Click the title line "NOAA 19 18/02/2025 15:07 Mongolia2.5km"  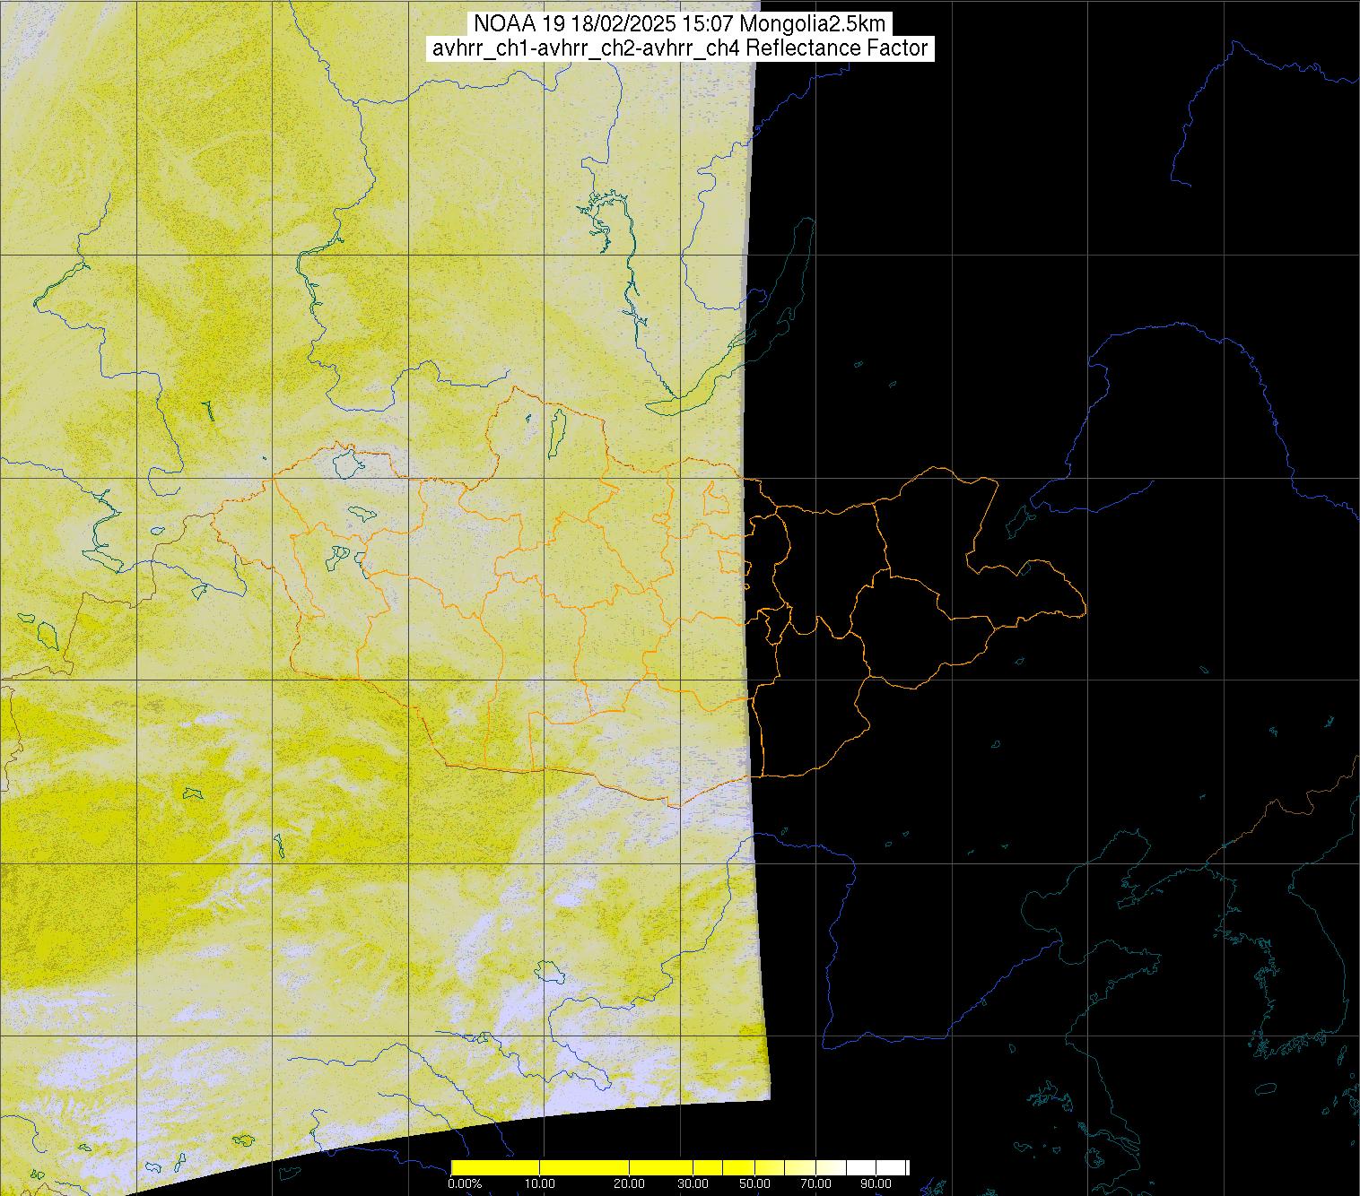(x=679, y=23)
